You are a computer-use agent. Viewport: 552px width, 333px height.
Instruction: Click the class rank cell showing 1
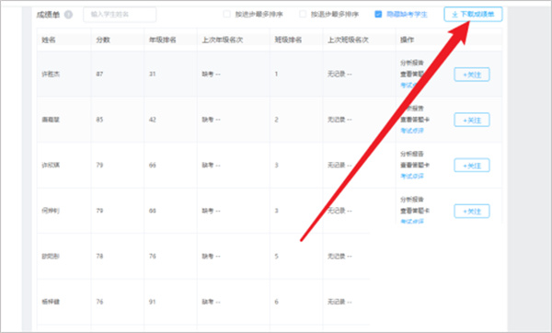click(x=276, y=74)
